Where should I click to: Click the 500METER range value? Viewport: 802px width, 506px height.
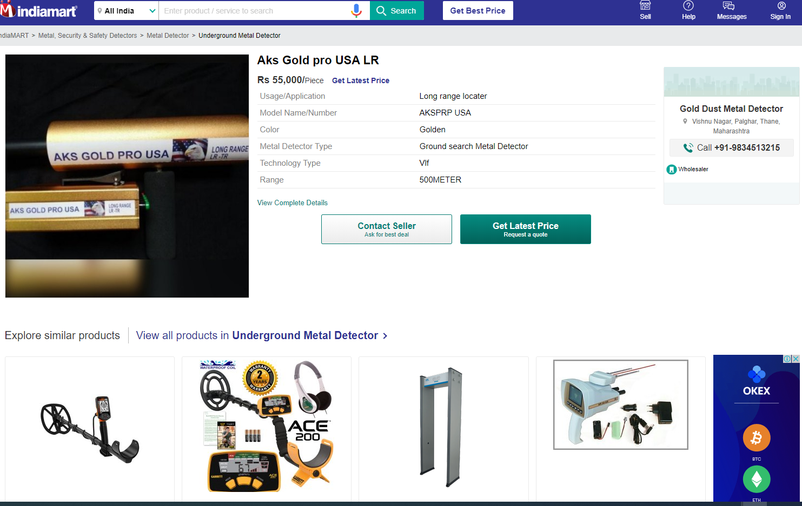coord(440,180)
